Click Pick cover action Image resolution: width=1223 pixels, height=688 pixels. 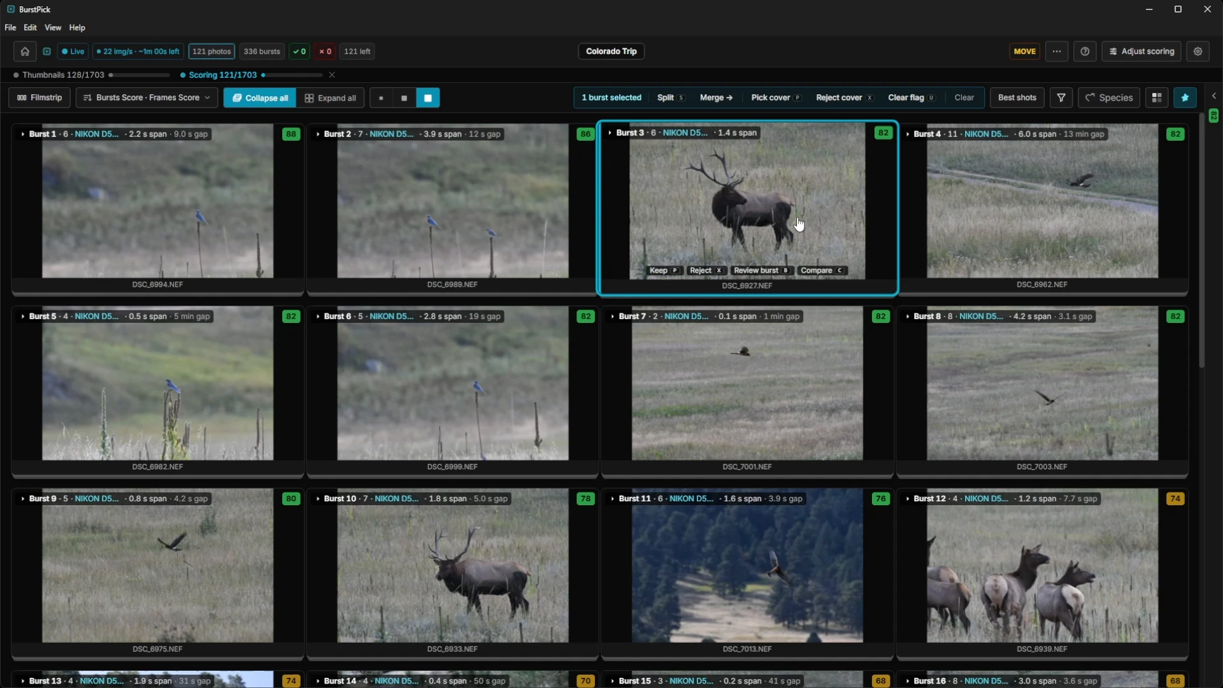tap(775, 97)
